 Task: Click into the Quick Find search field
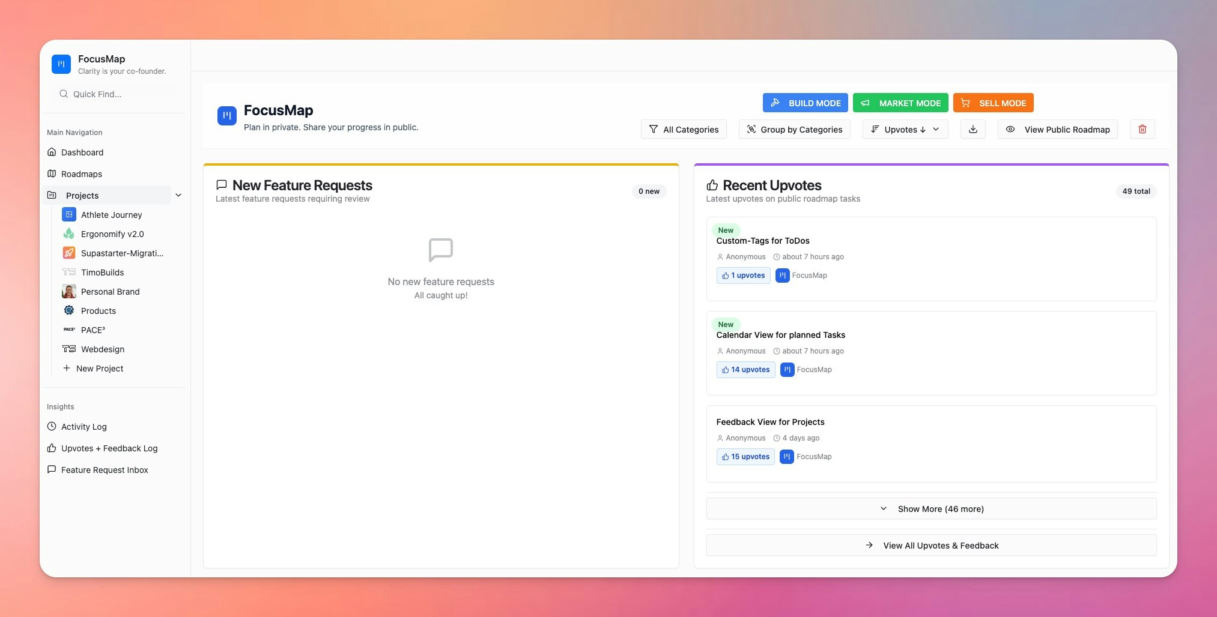pos(114,94)
